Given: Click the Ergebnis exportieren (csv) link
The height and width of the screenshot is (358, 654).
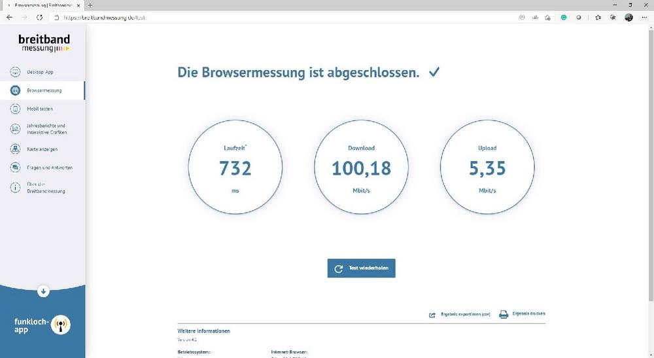Looking at the screenshot, I should tap(466, 314).
